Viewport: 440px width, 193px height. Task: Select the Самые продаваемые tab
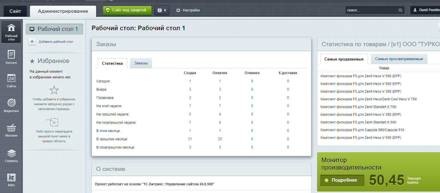344,59
